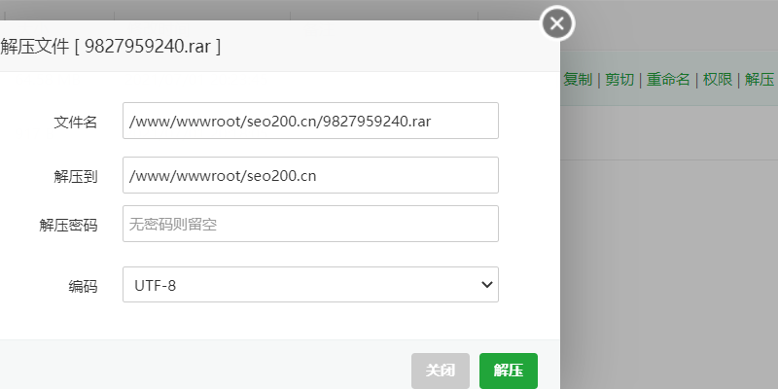Open the UTF-8 encoding dropdown
Image resolution: width=778 pixels, height=389 pixels.
click(x=301, y=285)
